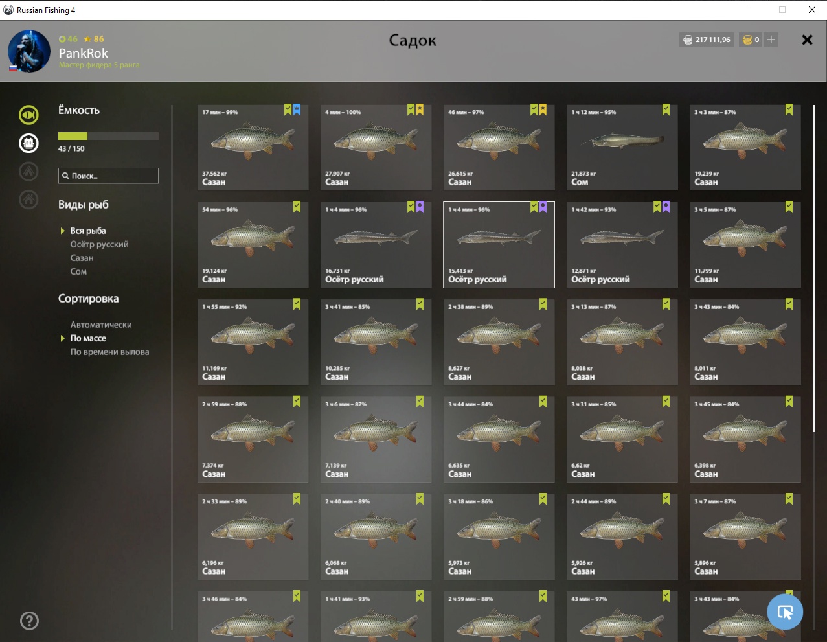Select the 8,011 кг Сазан card
The image size is (827, 642).
pyautogui.click(x=745, y=342)
